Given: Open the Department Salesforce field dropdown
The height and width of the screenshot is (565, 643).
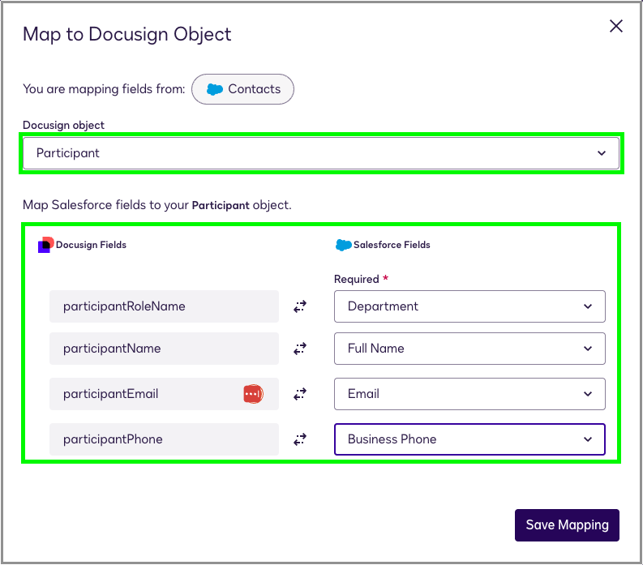Looking at the screenshot, I should (x=469, y=306).
